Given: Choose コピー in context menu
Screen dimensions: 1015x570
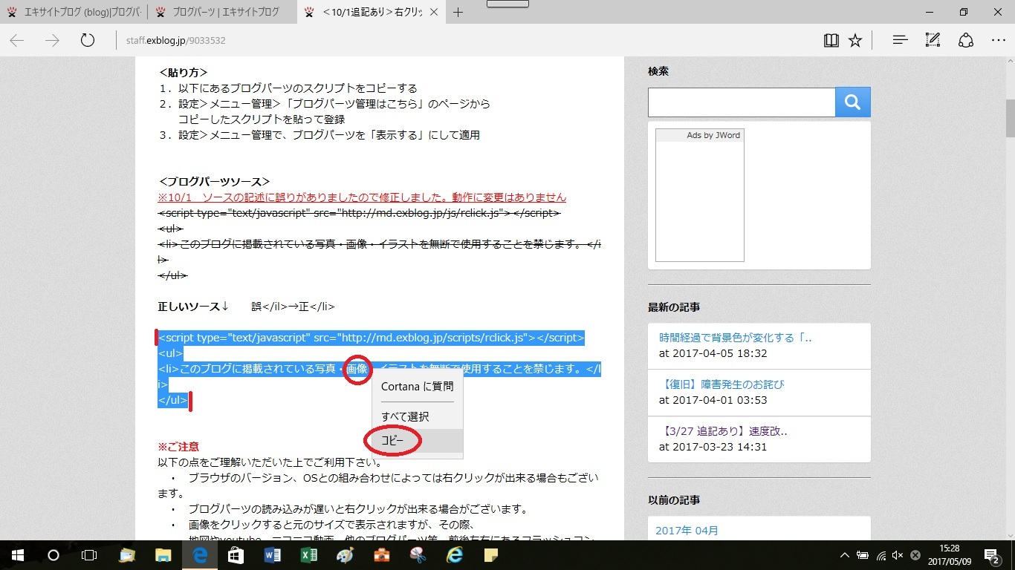Looking at the screenshot, I should (417, 441).
